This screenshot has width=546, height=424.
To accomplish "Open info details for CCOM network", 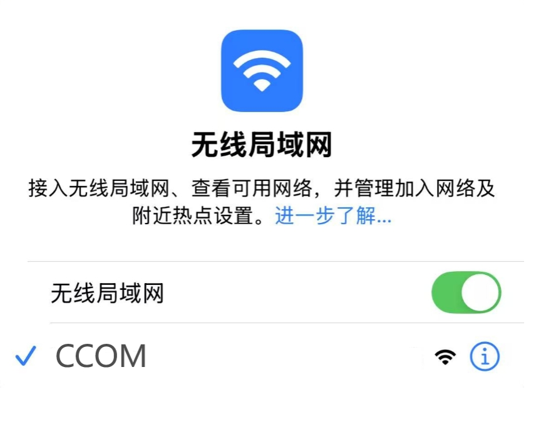I will point(485,356).
